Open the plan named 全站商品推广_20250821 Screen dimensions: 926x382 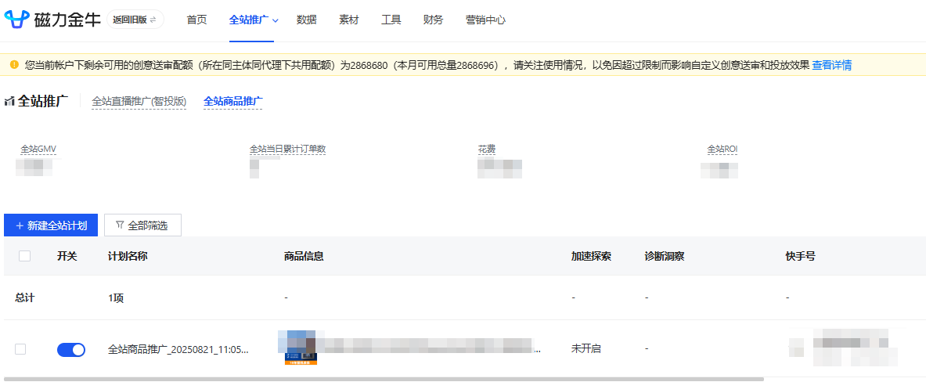tap(178, 349)
